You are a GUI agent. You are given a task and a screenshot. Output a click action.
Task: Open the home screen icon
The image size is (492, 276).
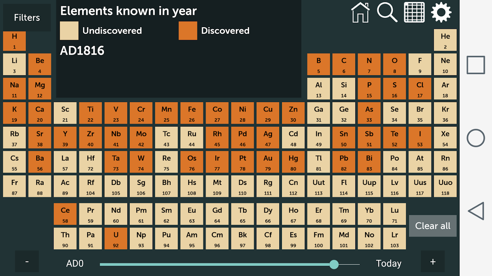pyautogui.click(x=360, y=12)
